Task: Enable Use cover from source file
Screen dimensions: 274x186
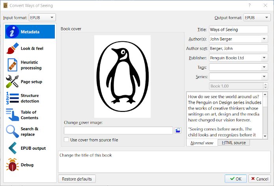Action: (x=67, y=140)
